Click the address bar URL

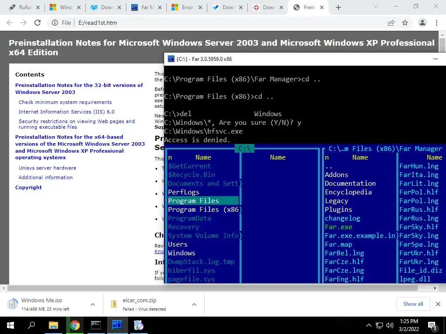pyautogui.click(x=98, y=23)
